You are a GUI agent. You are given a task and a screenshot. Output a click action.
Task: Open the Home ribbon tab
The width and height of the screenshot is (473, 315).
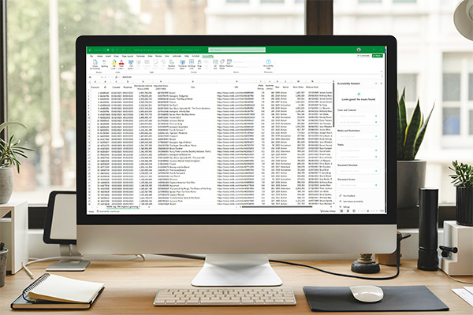tap(100, 57)
